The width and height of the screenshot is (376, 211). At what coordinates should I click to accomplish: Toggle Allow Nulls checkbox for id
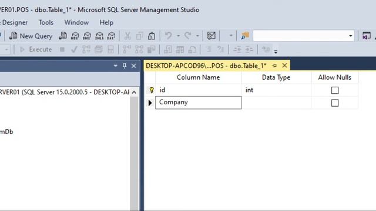click(x=335, y=90)
